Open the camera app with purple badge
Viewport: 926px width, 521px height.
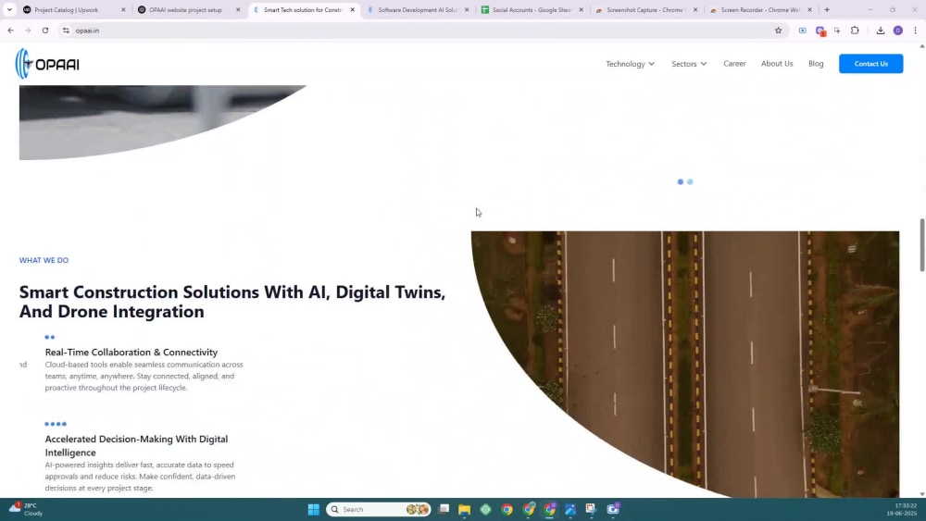(x=613, y=509)
